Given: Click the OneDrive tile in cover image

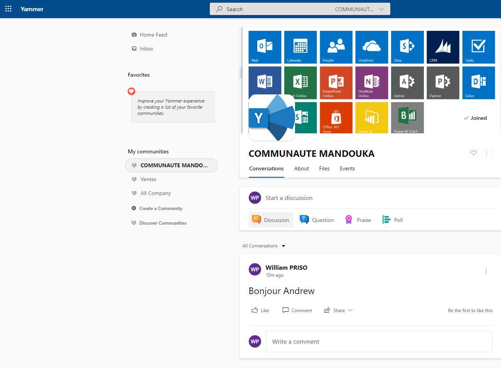Looking at the screenshot, I should [372, 47].
